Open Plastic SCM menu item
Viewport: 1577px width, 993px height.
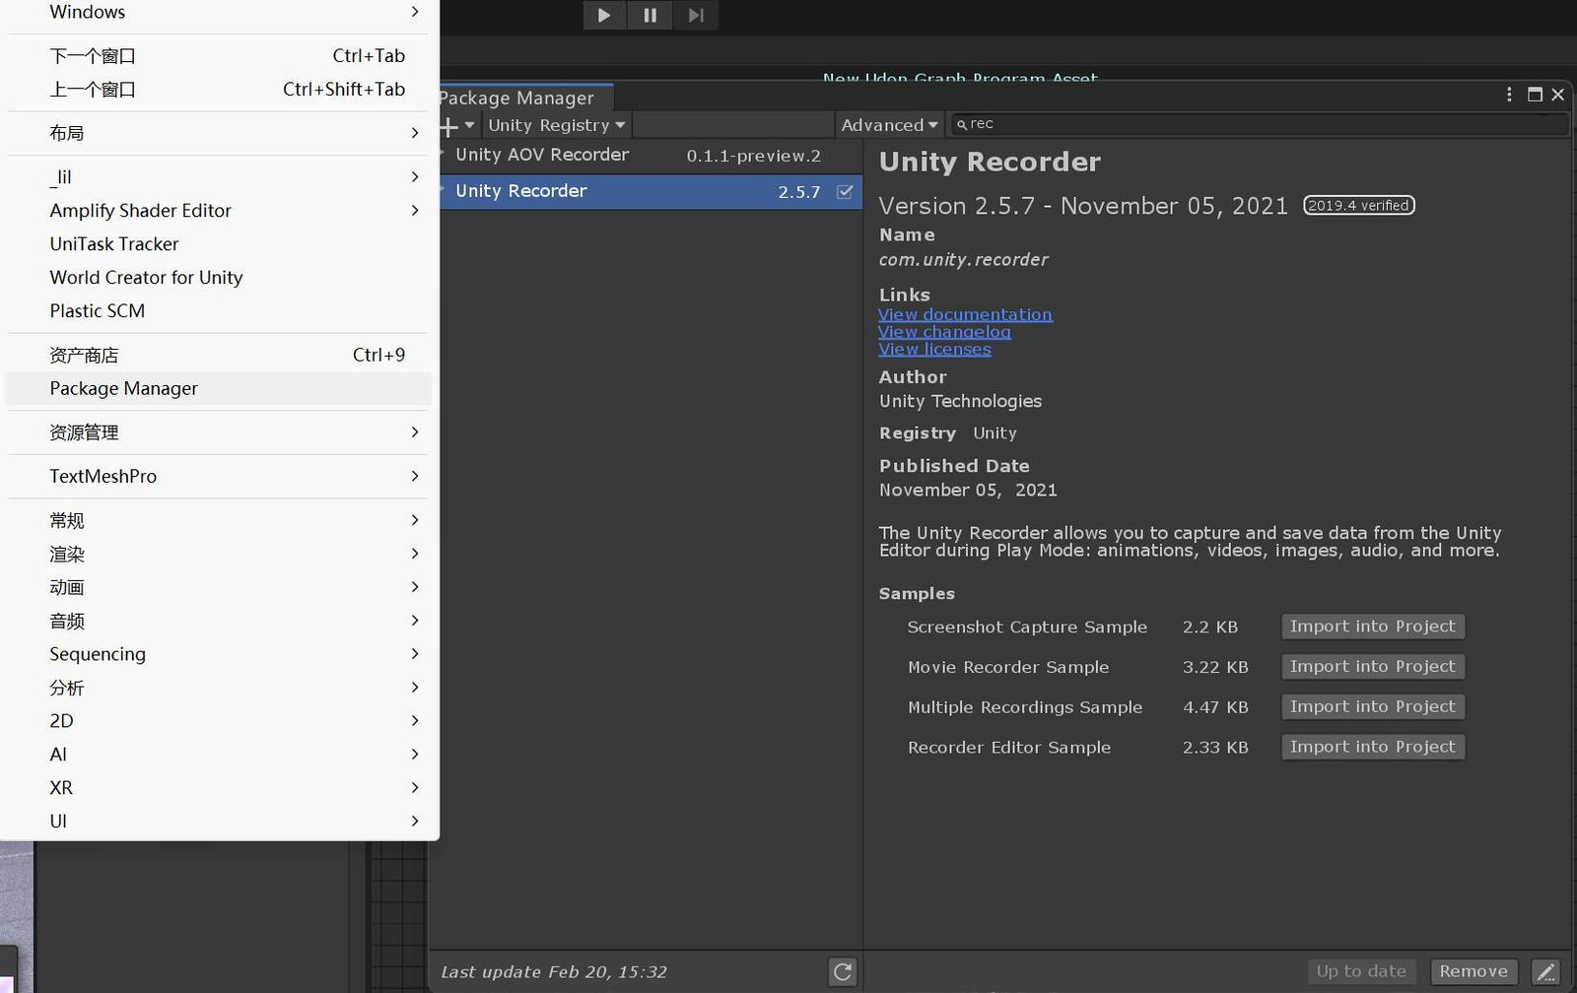(x=219, y=311)
